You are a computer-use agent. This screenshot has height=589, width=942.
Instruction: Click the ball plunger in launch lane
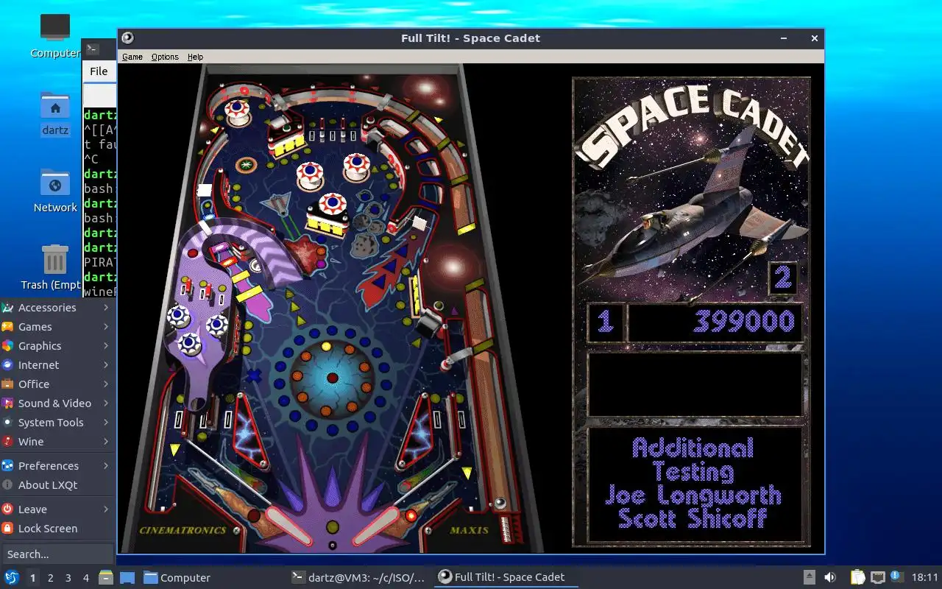click(x=506, y=528)
